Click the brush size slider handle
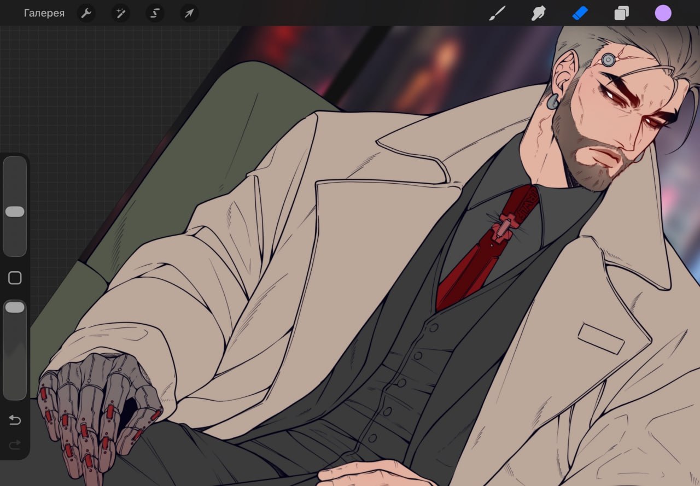700x486 pixels. [15, 212]
